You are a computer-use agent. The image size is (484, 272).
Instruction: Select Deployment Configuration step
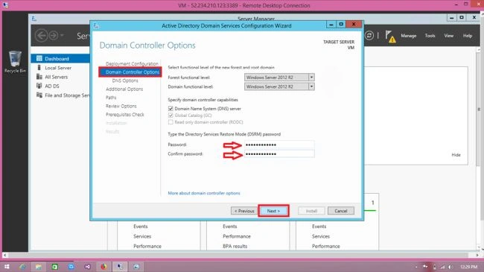(x=132, y=63)
